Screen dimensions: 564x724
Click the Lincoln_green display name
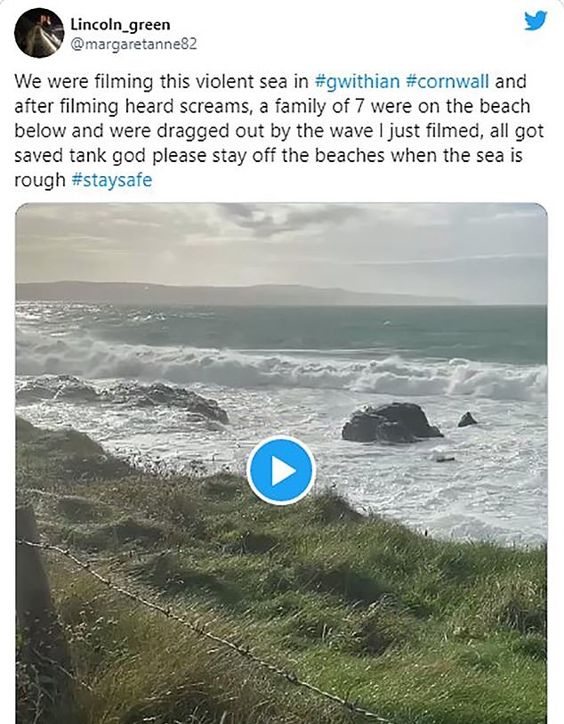click(120, 24)
